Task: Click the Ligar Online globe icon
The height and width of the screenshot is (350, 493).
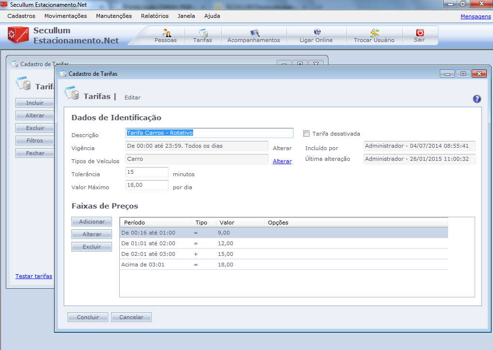Action: (317, 33)
